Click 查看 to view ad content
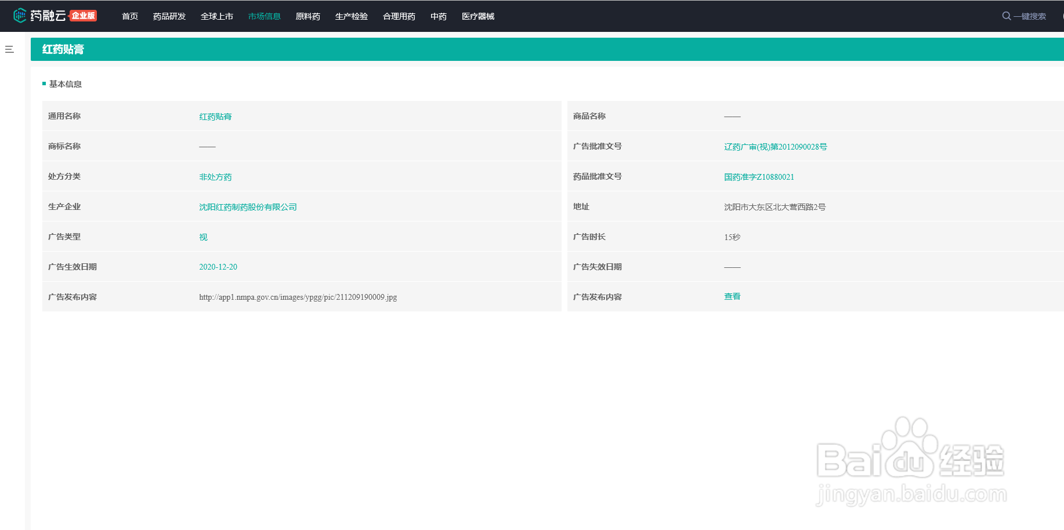The image size is (1064, 530). point(732,296)
